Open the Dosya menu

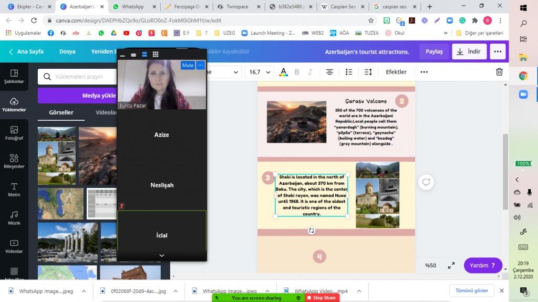67,51
